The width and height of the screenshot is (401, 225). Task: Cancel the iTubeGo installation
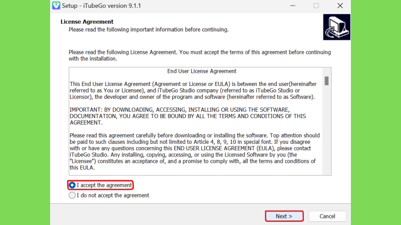327,216
